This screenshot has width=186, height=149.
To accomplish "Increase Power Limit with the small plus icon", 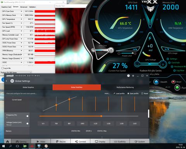I will [135, 54].
